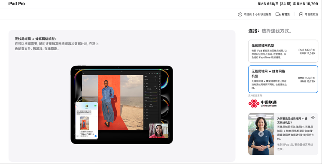This screenshot has height=164, width=322.
Task: Click the 支持的运营商 label
Action: [x=255, y=96]
